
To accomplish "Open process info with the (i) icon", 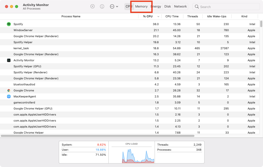I will coord(102,6).
